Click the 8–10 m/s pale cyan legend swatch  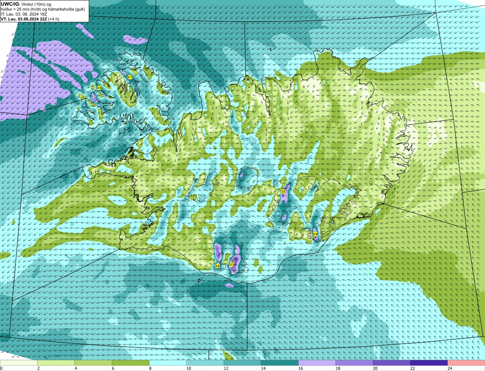coord(168,363)
